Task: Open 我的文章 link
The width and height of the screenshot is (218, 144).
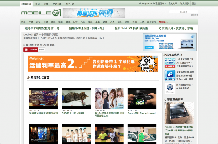Action: 173,3
